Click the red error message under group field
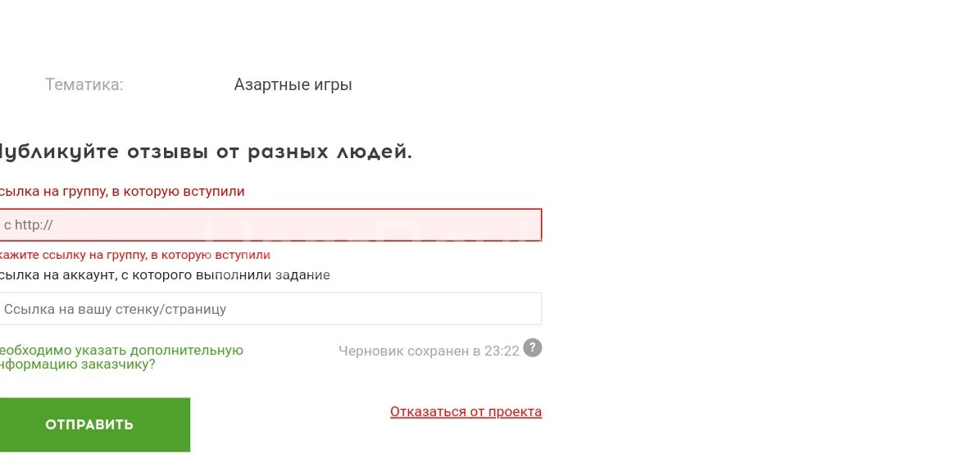This screenshot has width=968, height=467. 135,255
